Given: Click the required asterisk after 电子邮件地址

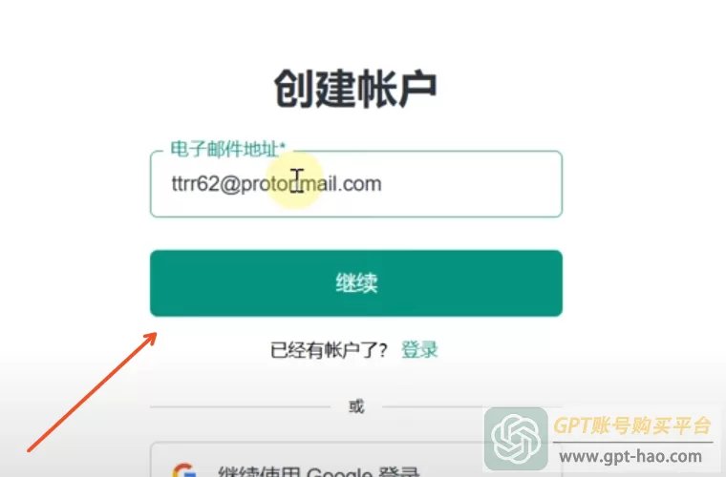Looking at the screenshot, I should pos(283,147).
